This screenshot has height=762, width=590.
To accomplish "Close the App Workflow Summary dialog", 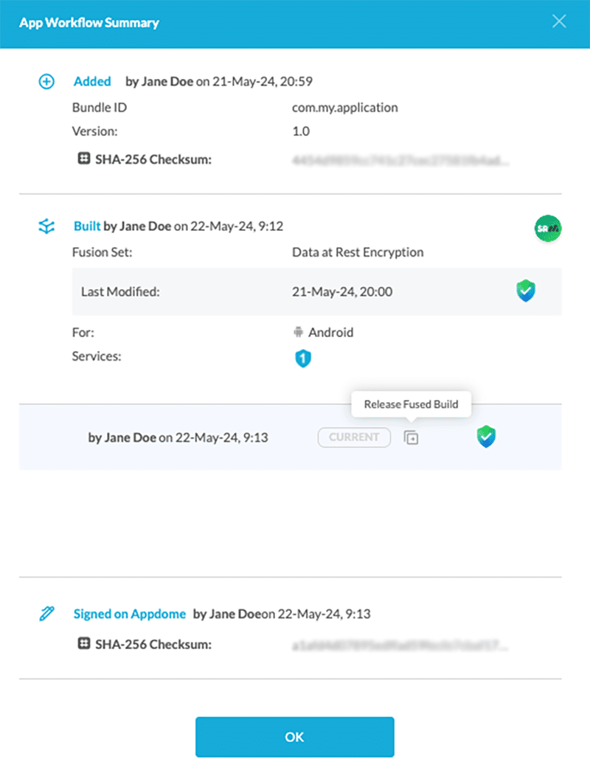I will (559, 21).
